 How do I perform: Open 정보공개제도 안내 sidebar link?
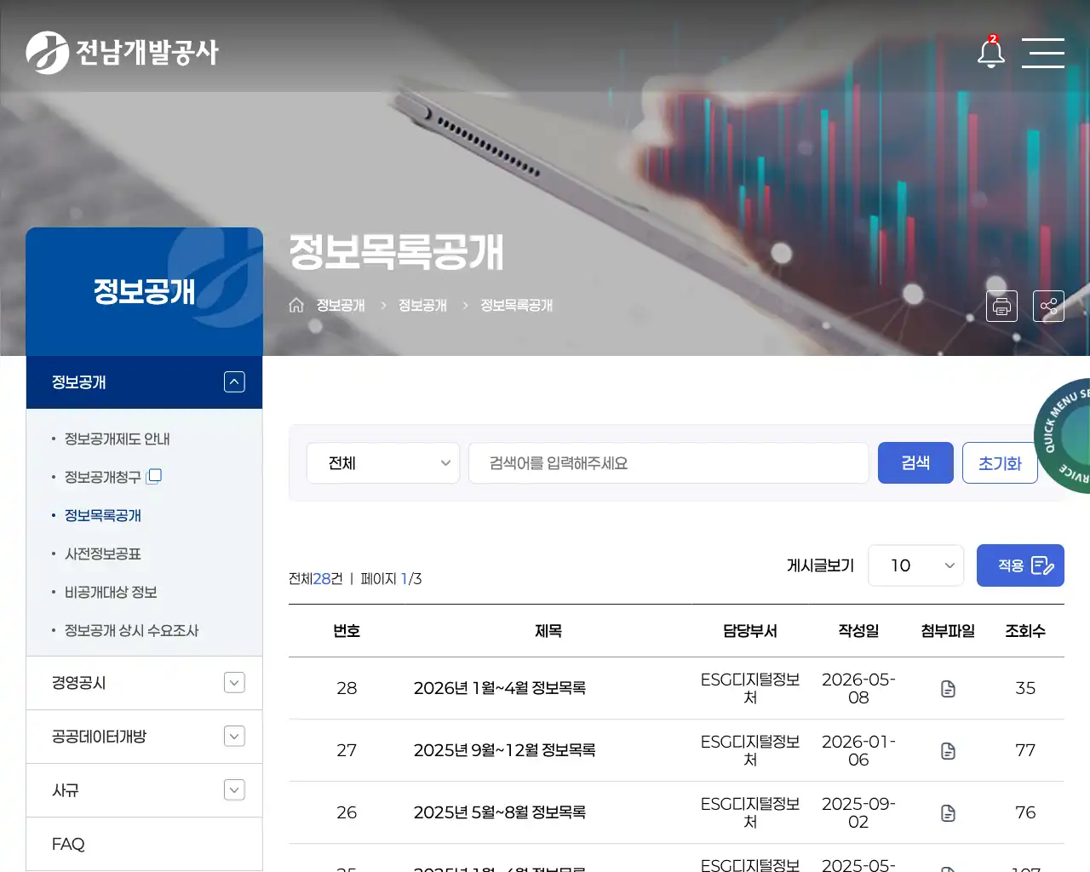click(x=118, y=439)
